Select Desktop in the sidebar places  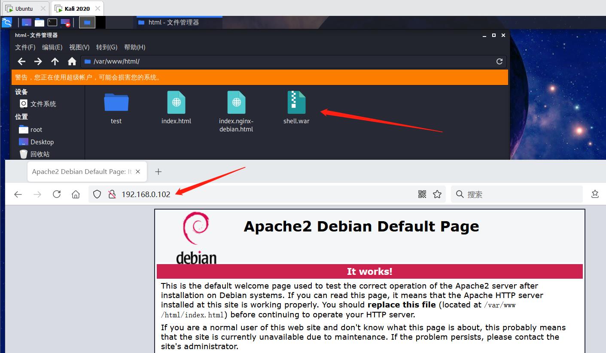37,142
